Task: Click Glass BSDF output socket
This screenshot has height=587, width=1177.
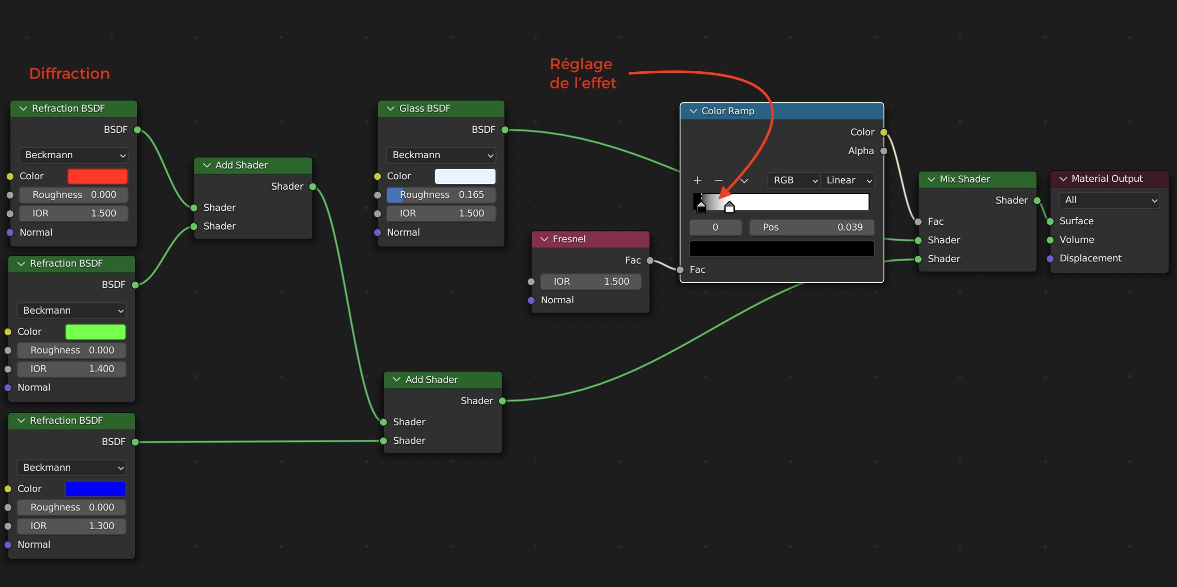Action: pyautogui.click(x=505, y=130)
